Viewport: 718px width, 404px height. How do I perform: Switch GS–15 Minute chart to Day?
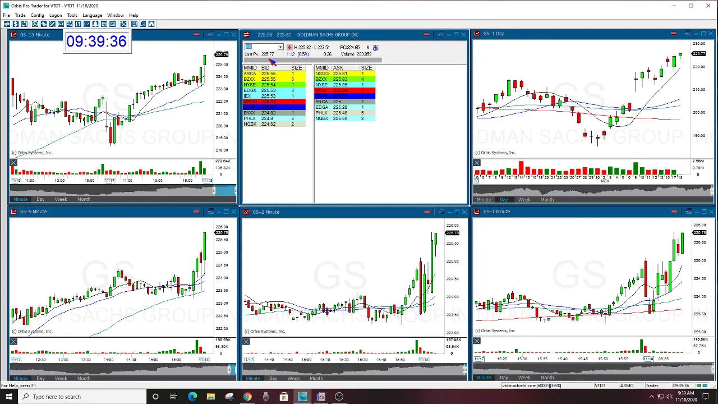(x=40, y=199)
